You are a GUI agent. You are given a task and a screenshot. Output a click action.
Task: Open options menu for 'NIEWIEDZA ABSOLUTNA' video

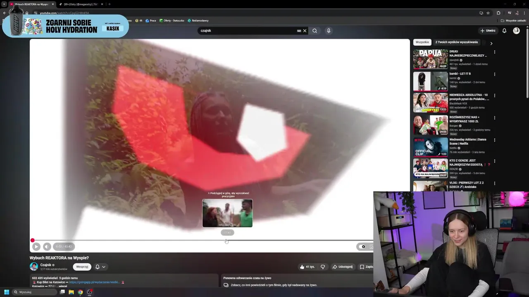[x=494, y=95]
